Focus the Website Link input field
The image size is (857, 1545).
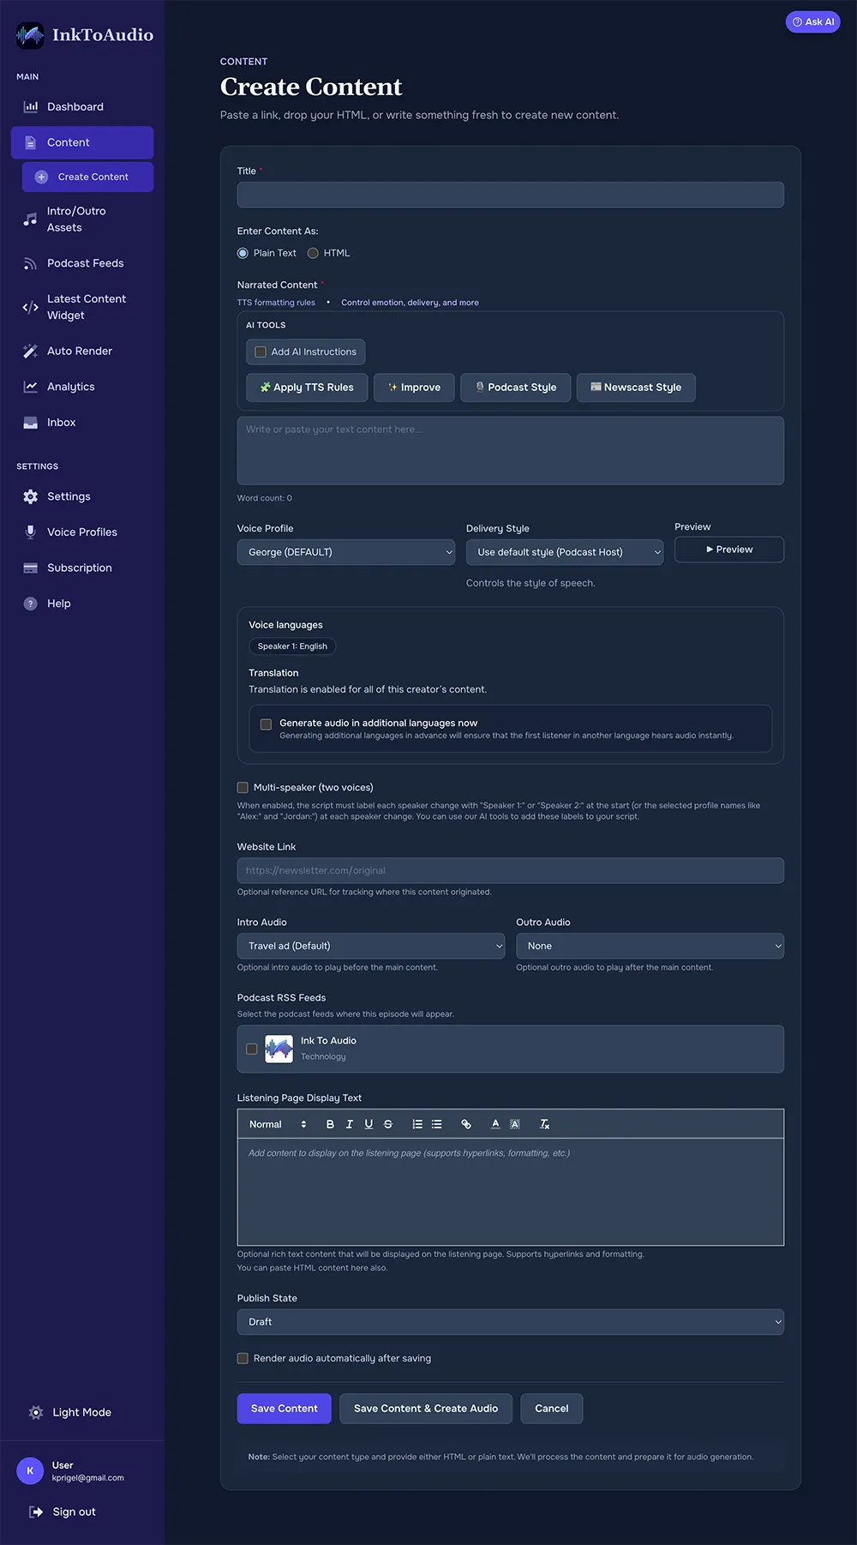pos(511,870)
